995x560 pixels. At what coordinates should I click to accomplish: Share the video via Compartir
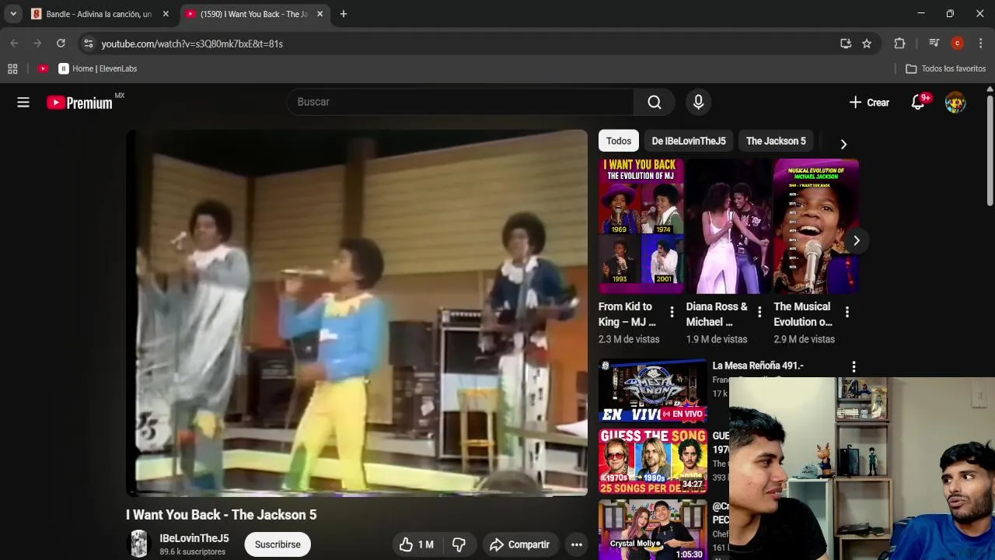[x=519, y=544]
